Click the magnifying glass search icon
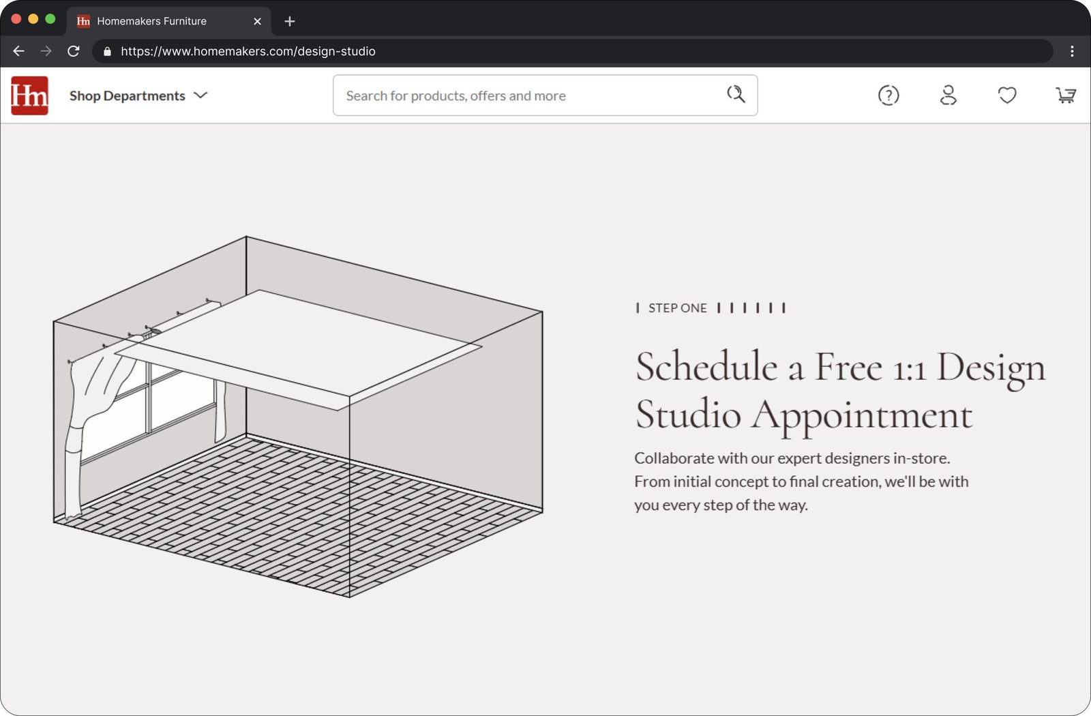Image resolution: width=1091 pixels, height=716 pixels. (736, 94)
